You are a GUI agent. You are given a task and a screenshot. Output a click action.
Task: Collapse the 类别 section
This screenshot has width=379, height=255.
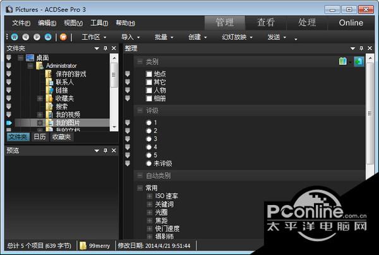pos(140,61)
